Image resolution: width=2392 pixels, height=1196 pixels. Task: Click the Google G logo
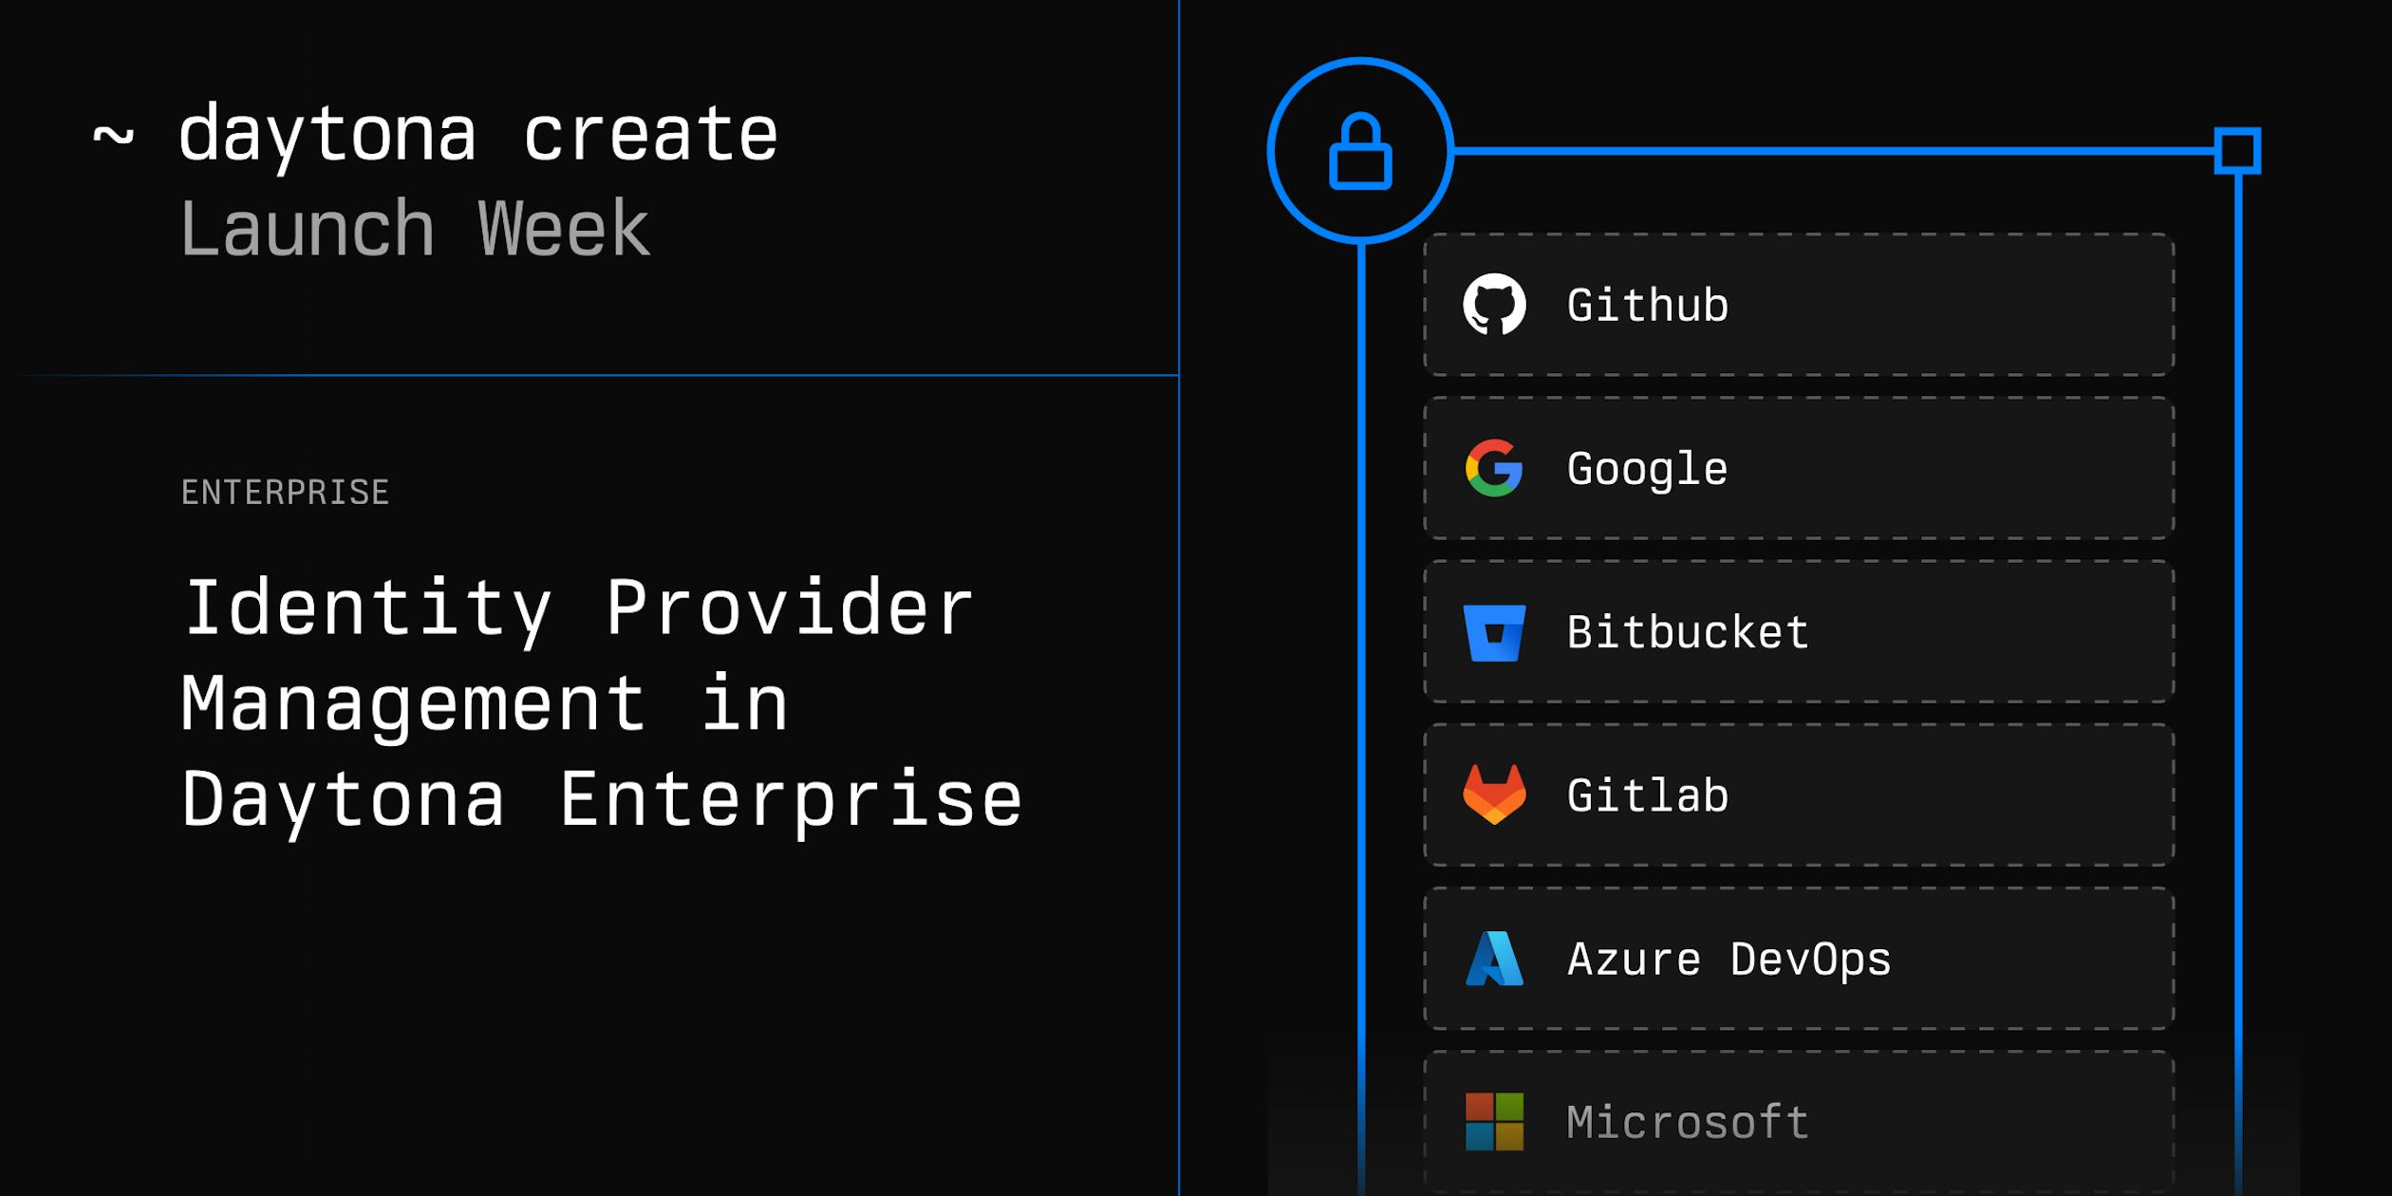(x=1494, y=468)
